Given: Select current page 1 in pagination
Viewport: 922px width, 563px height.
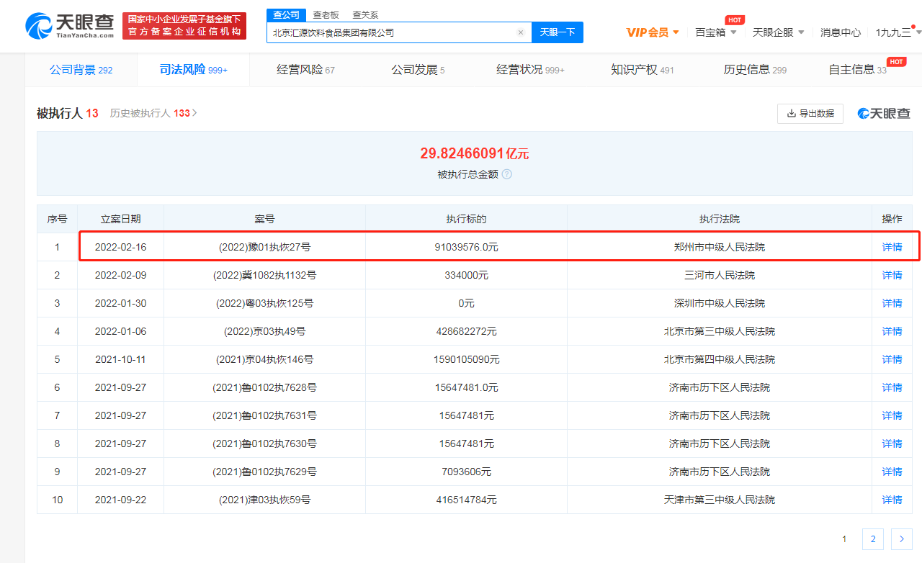Looking at the screenshot, I should (x=844, y=539).
